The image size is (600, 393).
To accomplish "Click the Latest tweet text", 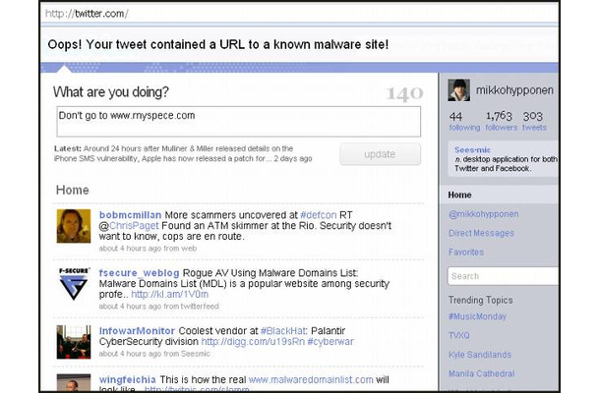I will 183,153.
